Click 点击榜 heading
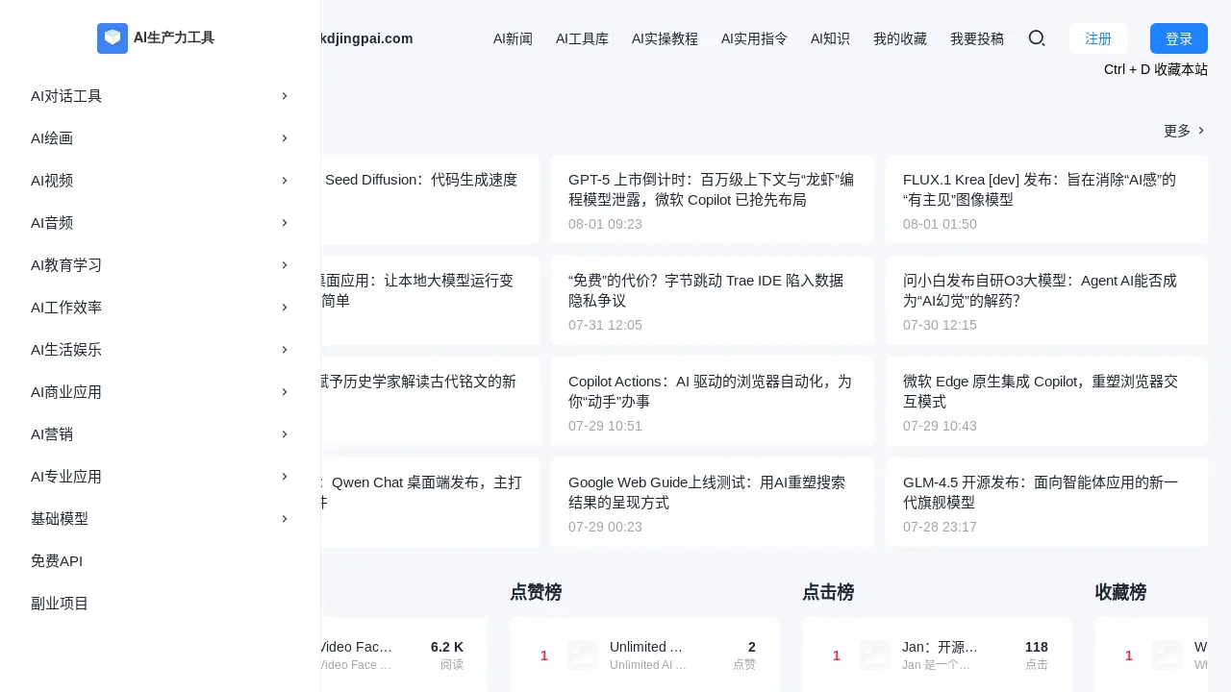 tap(828, 592)
